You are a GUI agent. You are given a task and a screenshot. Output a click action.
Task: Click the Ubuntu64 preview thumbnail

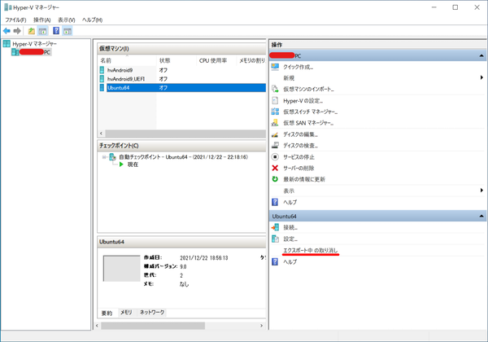pyautogui.click(x=122, y=269)
